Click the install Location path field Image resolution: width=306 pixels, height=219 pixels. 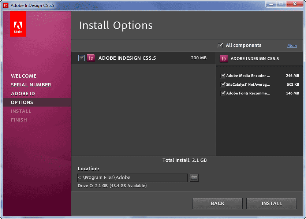coord(133,178)
